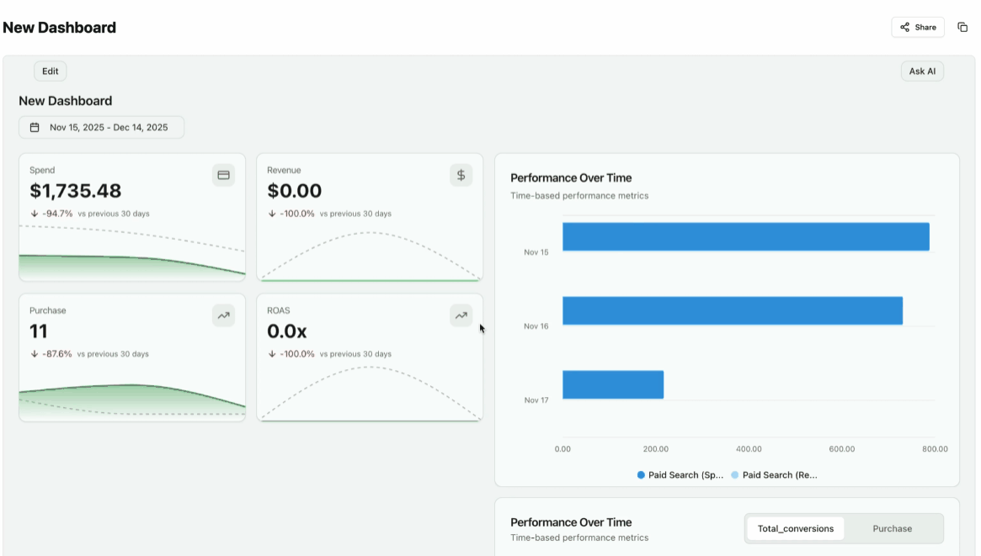Click the dollar sign icon on Revenue card
Viewport: 981px width, 556px height.
461,175
